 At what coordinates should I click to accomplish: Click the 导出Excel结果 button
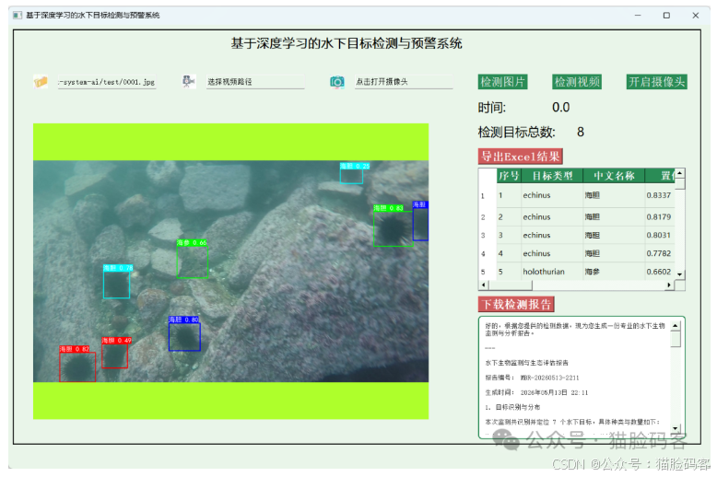point(521,157)
